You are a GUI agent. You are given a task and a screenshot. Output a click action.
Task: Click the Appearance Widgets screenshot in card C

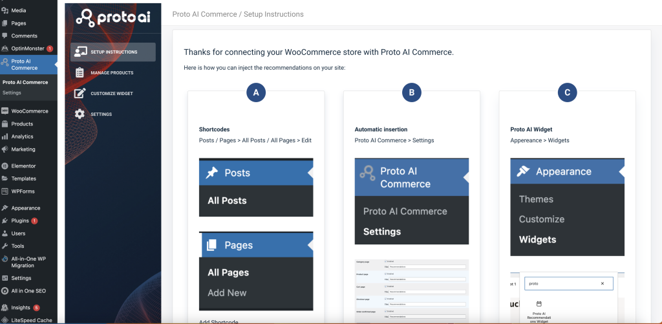point(568,207)
